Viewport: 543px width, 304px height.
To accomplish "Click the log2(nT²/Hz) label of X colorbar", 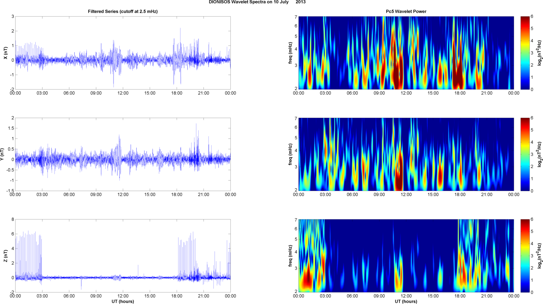I will point(540,53).
